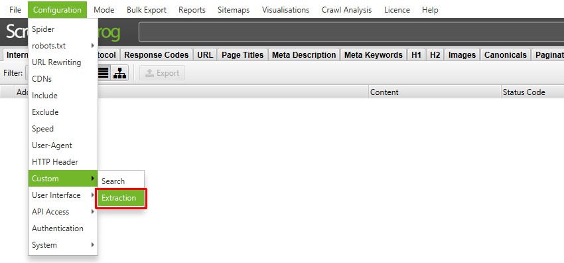This screenshot has height=263, width=564.
Task: Click the Export button
Action: click(162, 73)
